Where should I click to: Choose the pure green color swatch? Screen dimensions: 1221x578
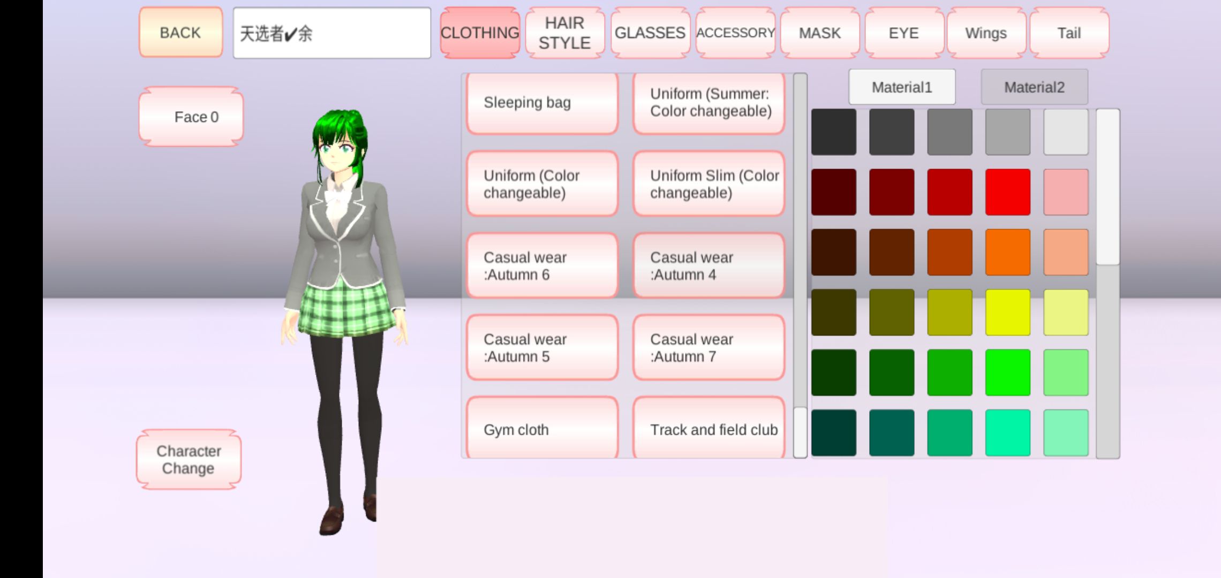1007,372
